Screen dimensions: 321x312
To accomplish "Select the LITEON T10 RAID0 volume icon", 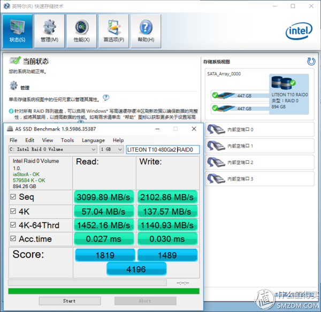I will (x=282, y=84).
